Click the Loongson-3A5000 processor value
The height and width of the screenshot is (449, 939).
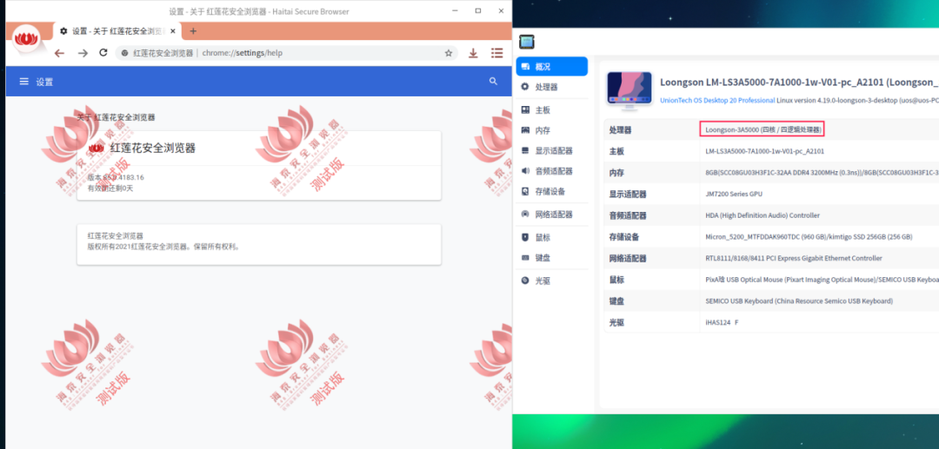pos(763,129)
